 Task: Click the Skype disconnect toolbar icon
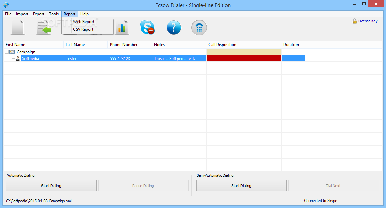coord(148,28)
